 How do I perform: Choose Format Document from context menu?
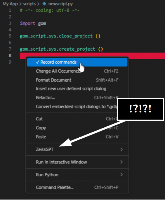[x=54, y=80]
